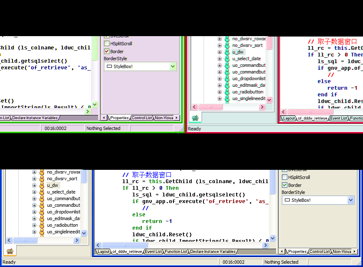Screen dimensions: 363x267
Task: Open the BorderStyle dropdown in bottom properties panel
Action: (x=351, y=200)
